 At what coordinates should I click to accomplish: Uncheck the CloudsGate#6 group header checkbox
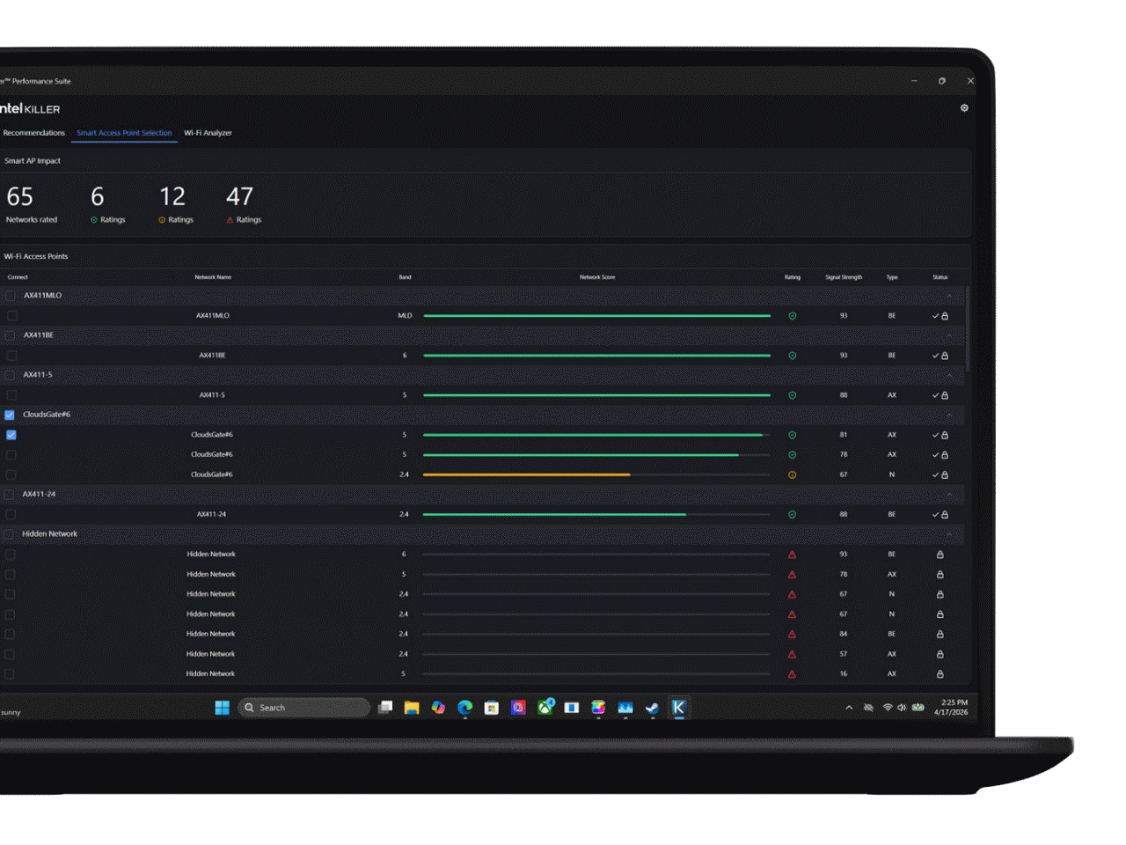[x=10, y=415]
